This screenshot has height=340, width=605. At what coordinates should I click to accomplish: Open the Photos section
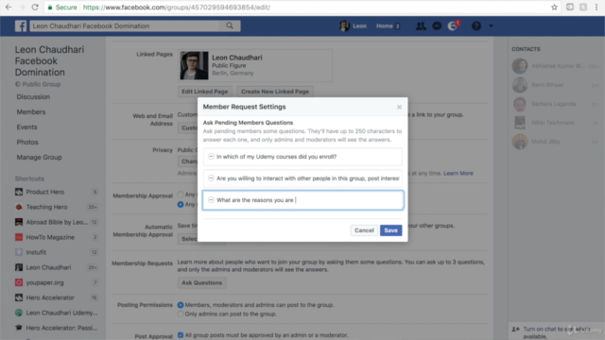click(x=27, y=142)
